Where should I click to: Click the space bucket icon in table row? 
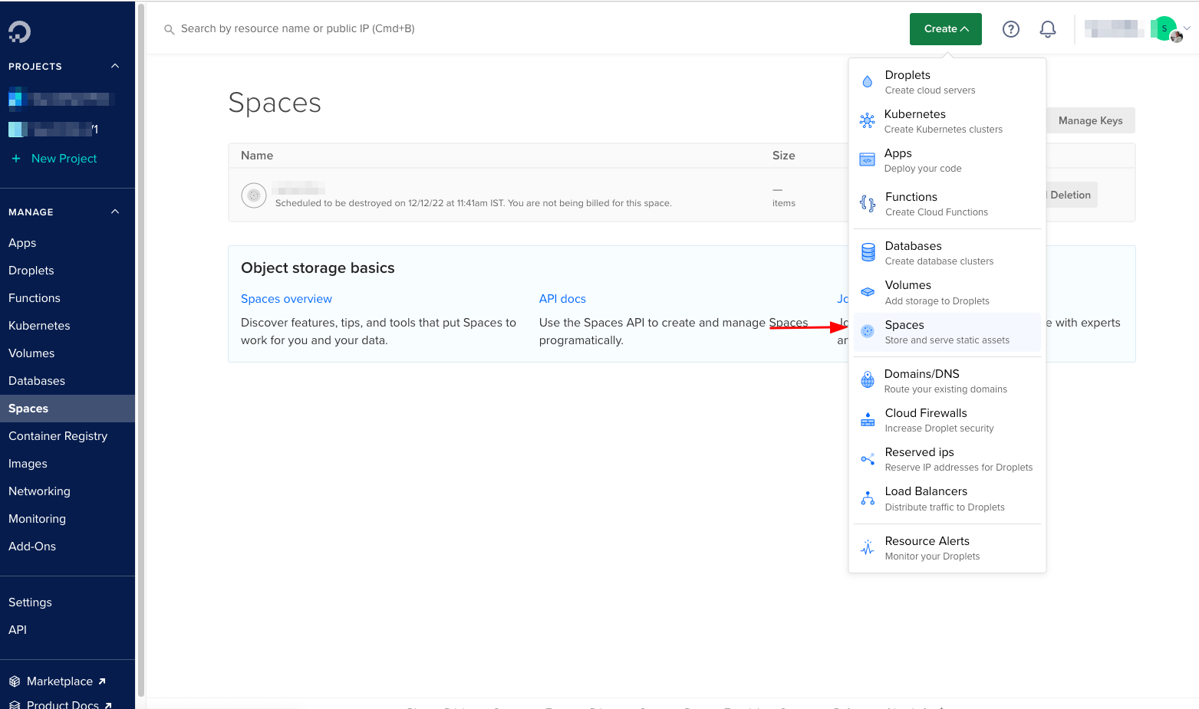pos(254,195)
